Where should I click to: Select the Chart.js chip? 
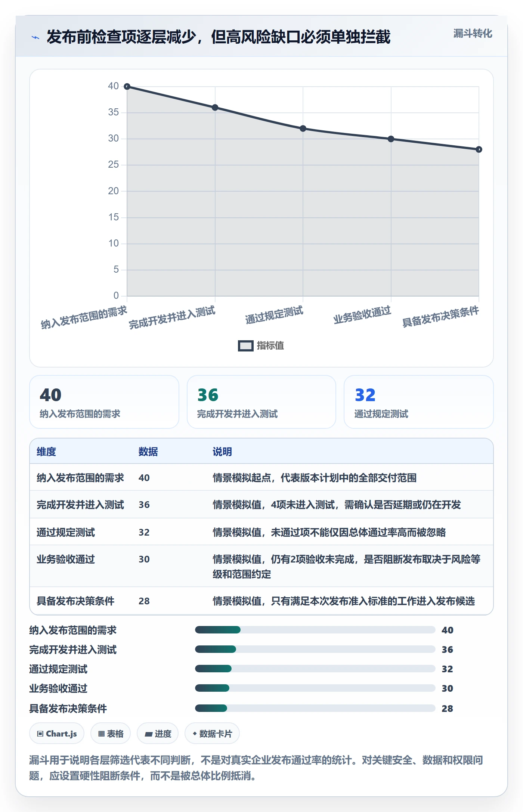57,734
